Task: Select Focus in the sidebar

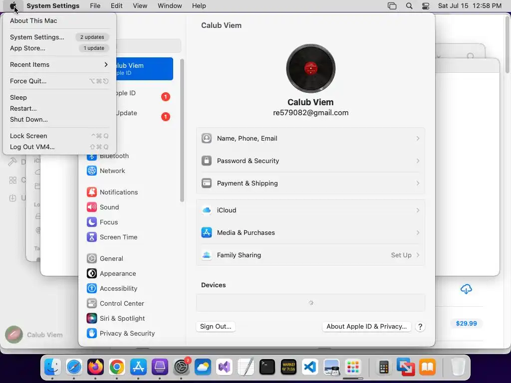Action: pyautogui.click(x=129, y=222)
